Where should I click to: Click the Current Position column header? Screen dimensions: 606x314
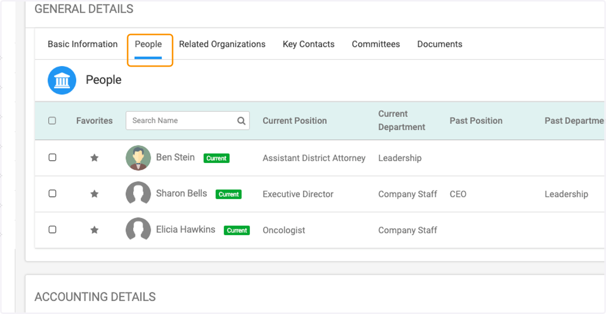coord(295,121)
